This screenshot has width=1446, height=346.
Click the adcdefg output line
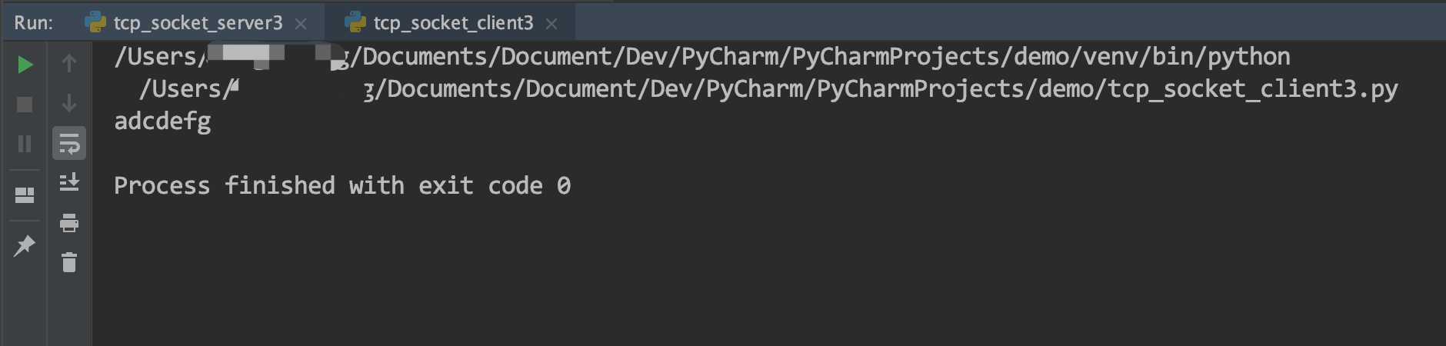[162, 121]
